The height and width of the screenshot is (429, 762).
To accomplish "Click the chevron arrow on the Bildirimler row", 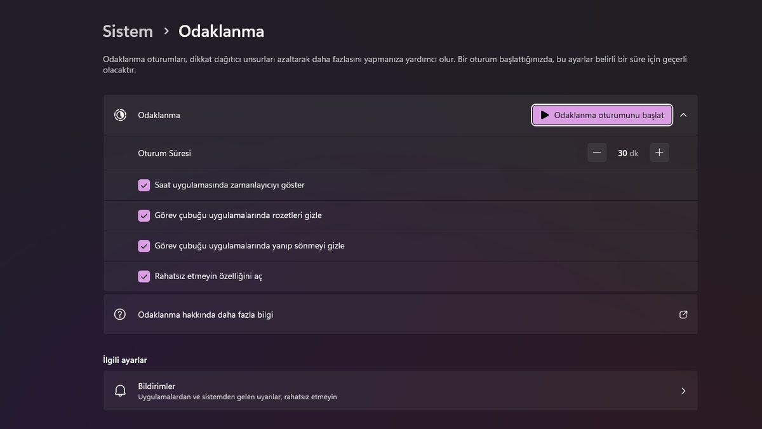I will (683, 390).
